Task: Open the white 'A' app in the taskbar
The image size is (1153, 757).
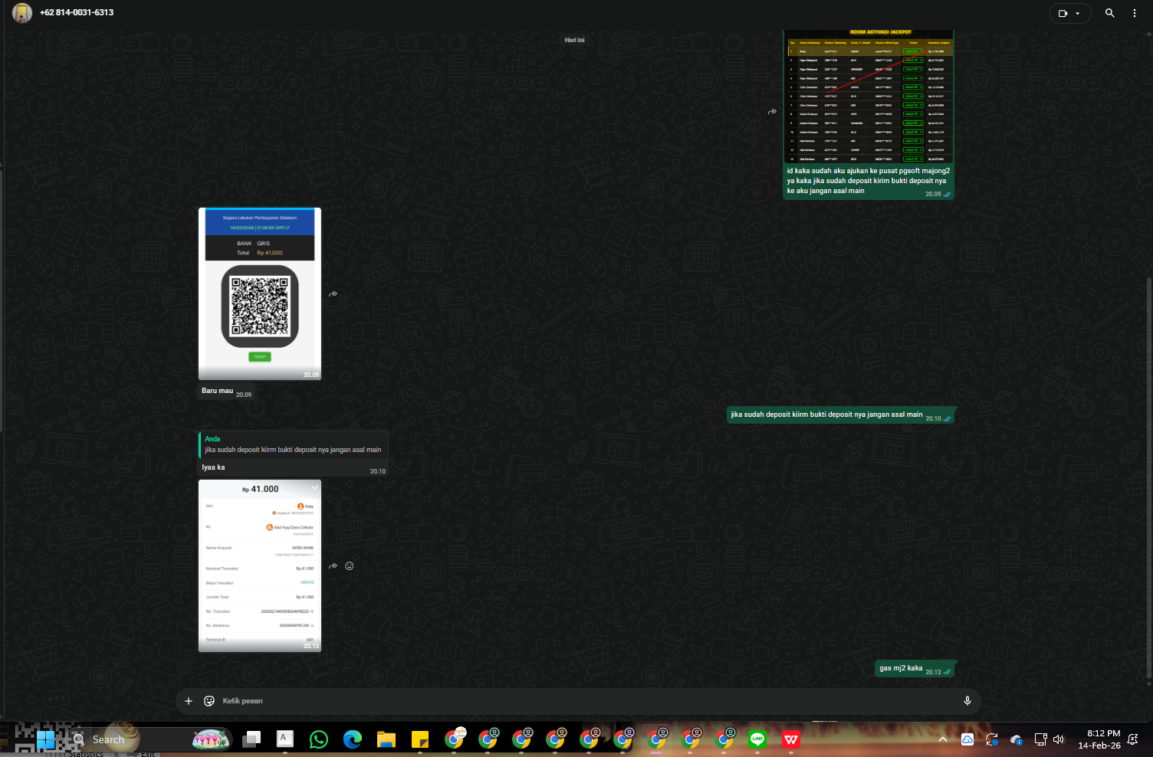Action: pyautogui.click(x=285, y=739)
